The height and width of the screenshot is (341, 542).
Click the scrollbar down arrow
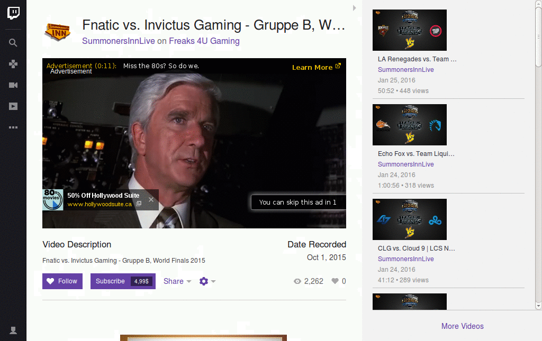pos(538,306)
